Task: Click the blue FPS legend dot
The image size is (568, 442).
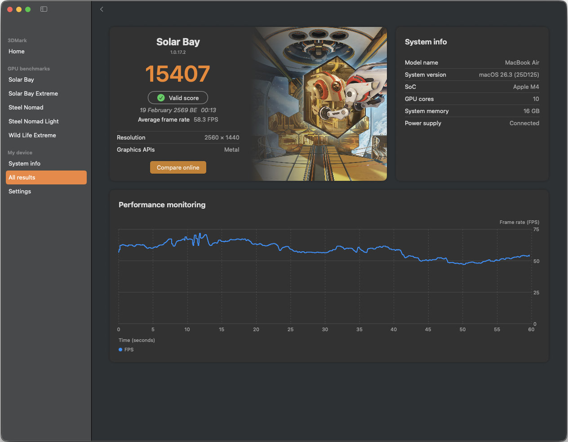Action: pos(120,350)
